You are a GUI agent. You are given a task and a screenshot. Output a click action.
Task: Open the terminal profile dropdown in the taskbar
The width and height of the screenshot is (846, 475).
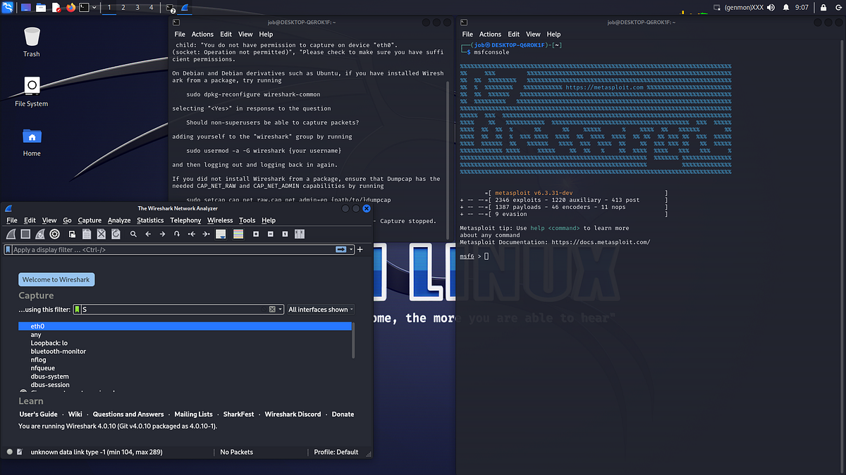(94, 6)
